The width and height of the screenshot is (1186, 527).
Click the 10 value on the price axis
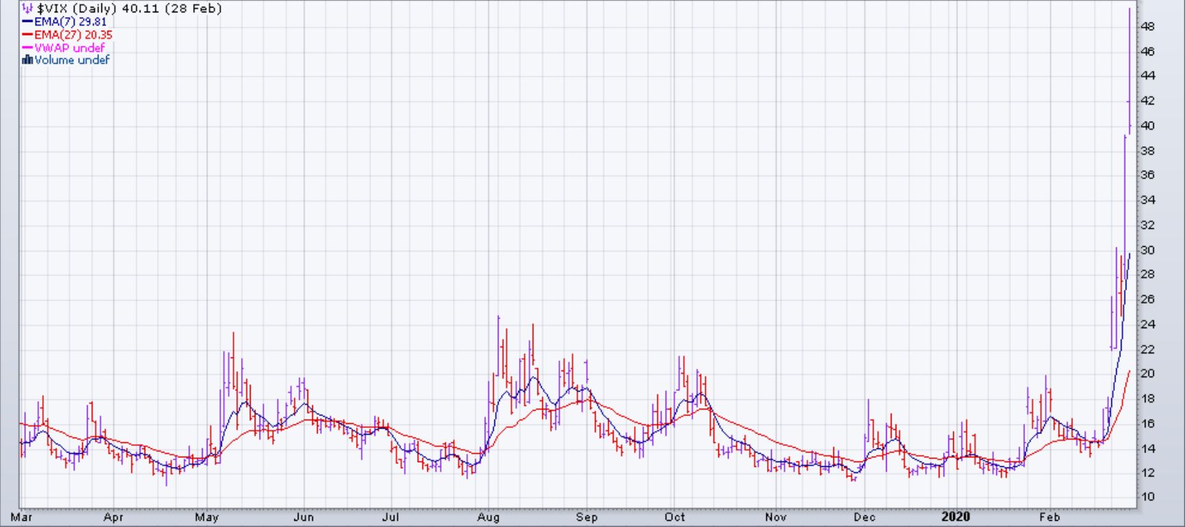[x=1148, y=497]
